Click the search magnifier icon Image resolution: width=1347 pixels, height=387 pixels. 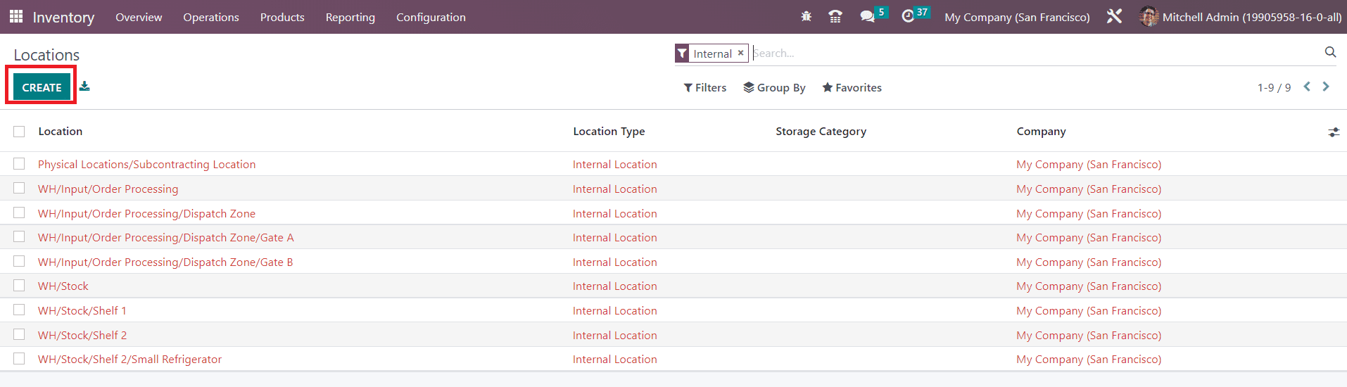coord(1330,52)
